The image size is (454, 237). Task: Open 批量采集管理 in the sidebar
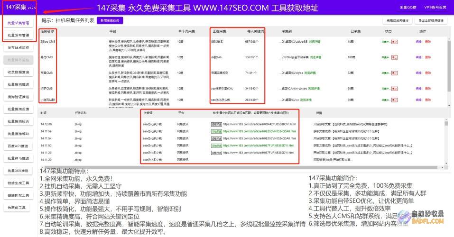pos(18,23)
